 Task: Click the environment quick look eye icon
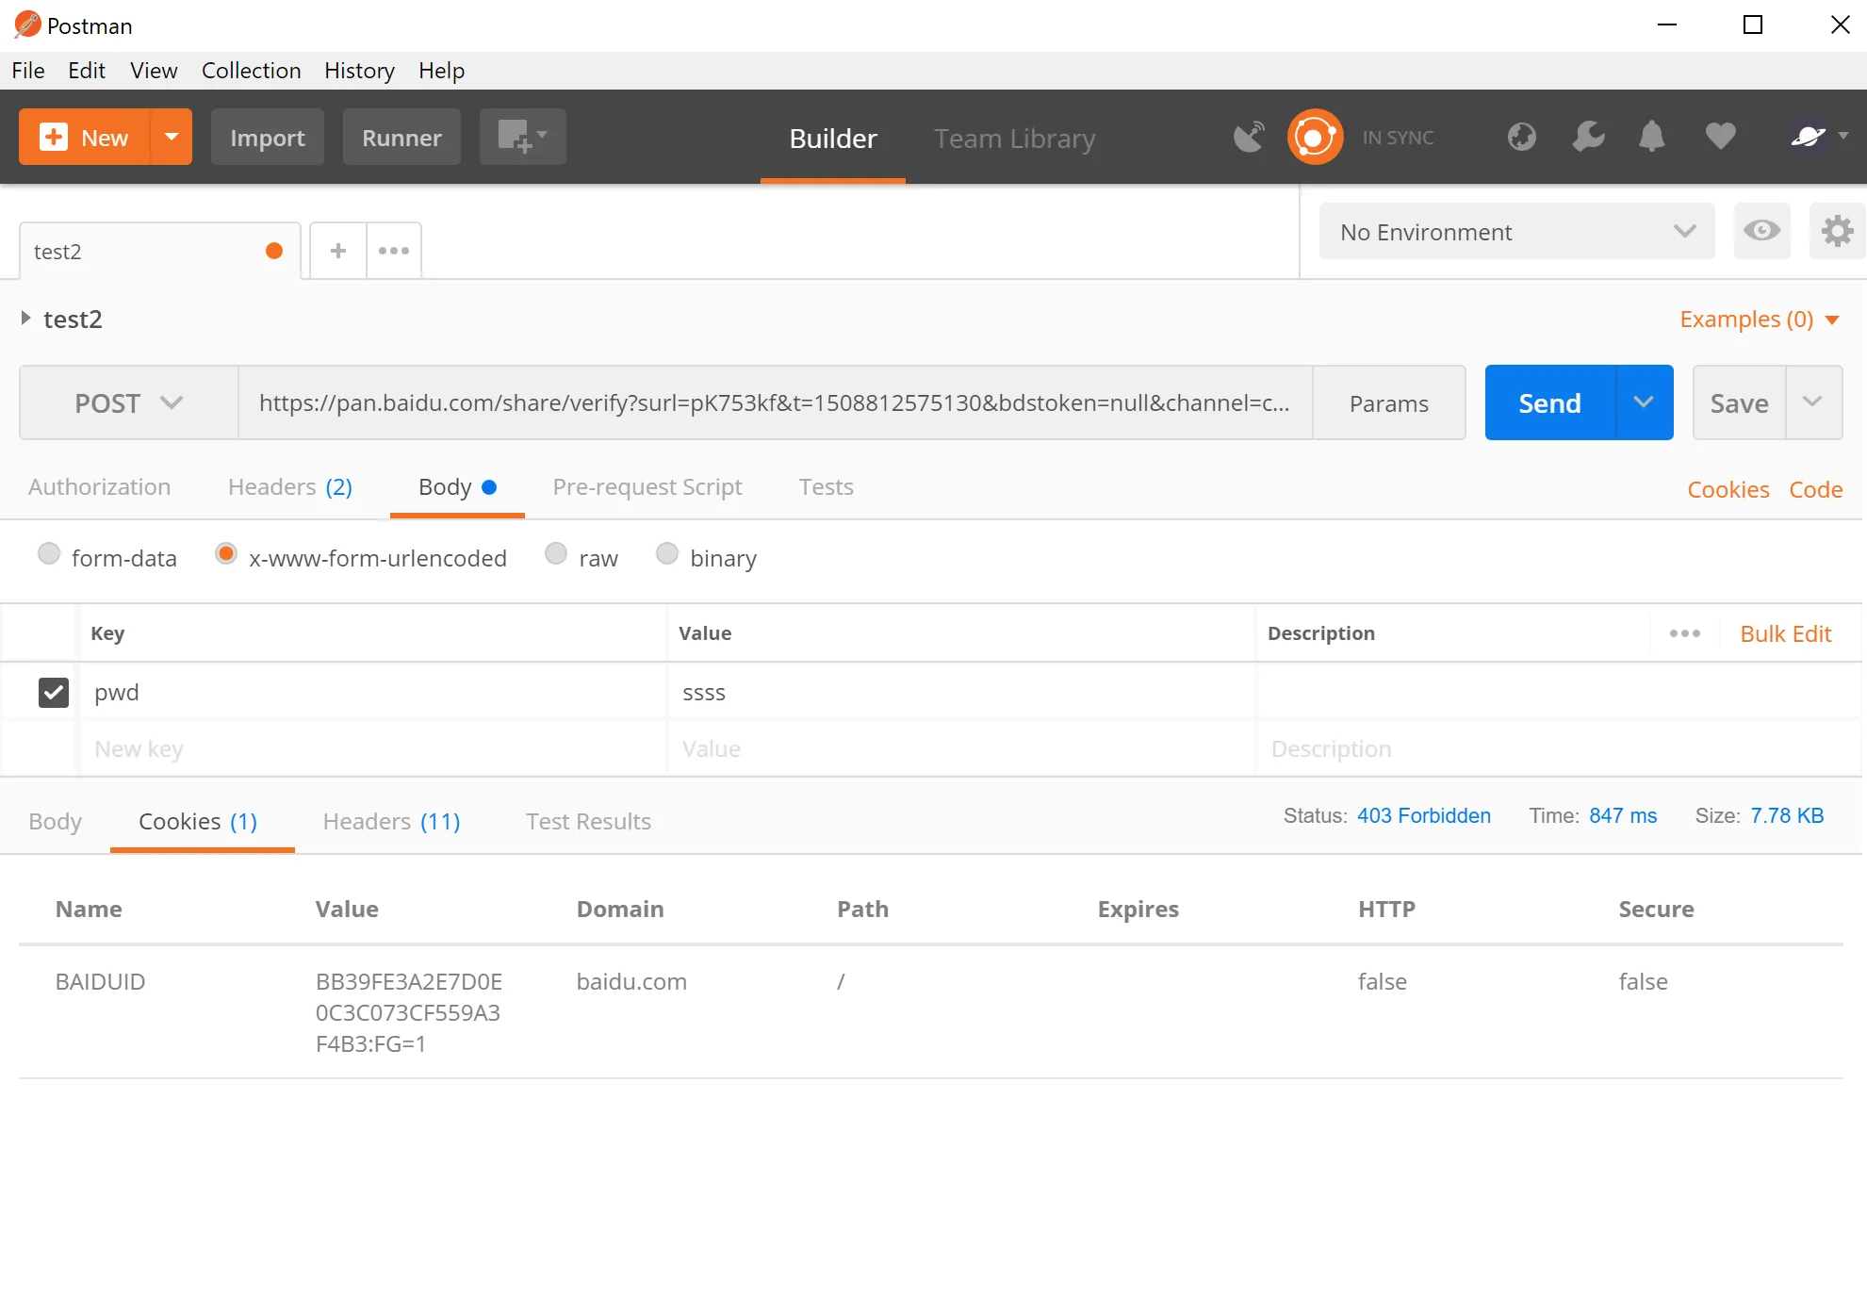click(x=1761, y=232)
